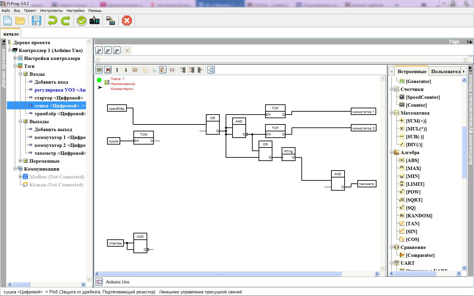Create a new project with the blank page icon
The width and height of the screenshot is (474, 296).
click(x=8, y=21)
